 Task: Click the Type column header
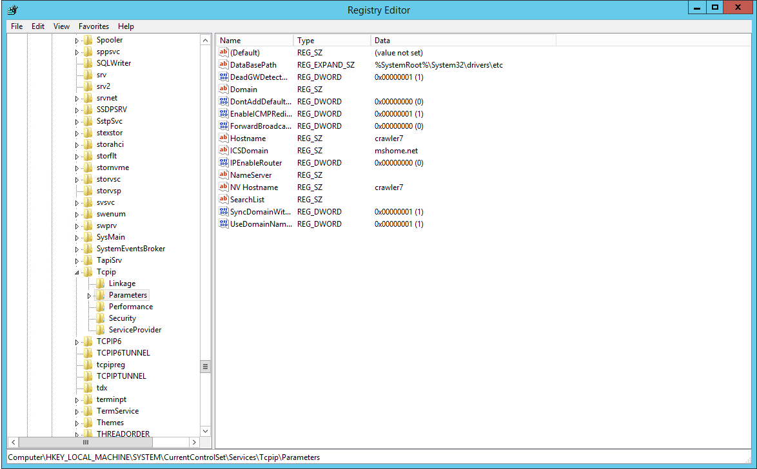coord(331,41)
